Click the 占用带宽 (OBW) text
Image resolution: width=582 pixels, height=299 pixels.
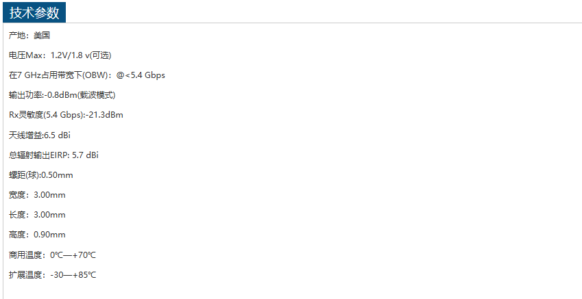(x=75, y=75)
